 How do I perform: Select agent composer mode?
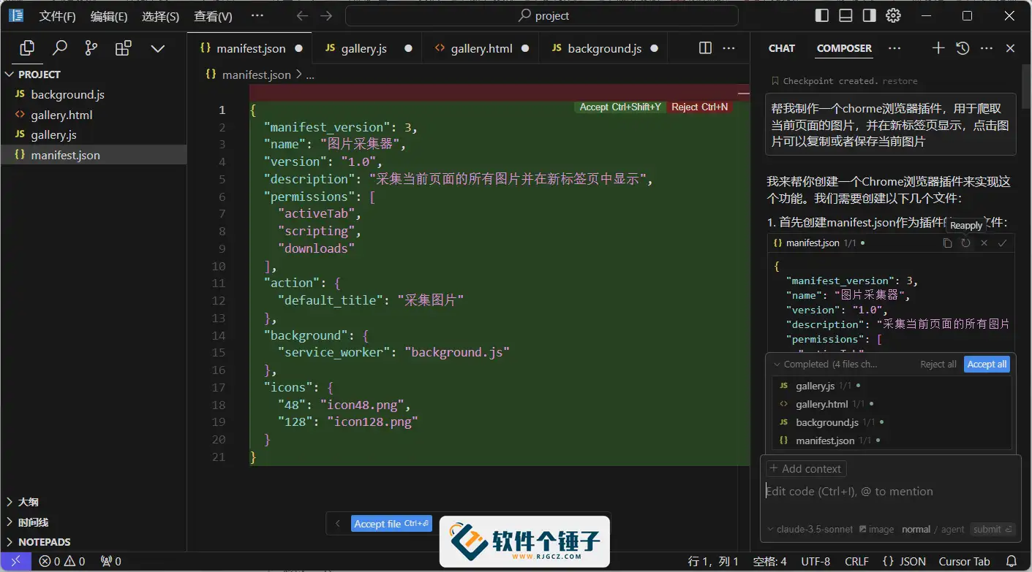click(952, 530)
